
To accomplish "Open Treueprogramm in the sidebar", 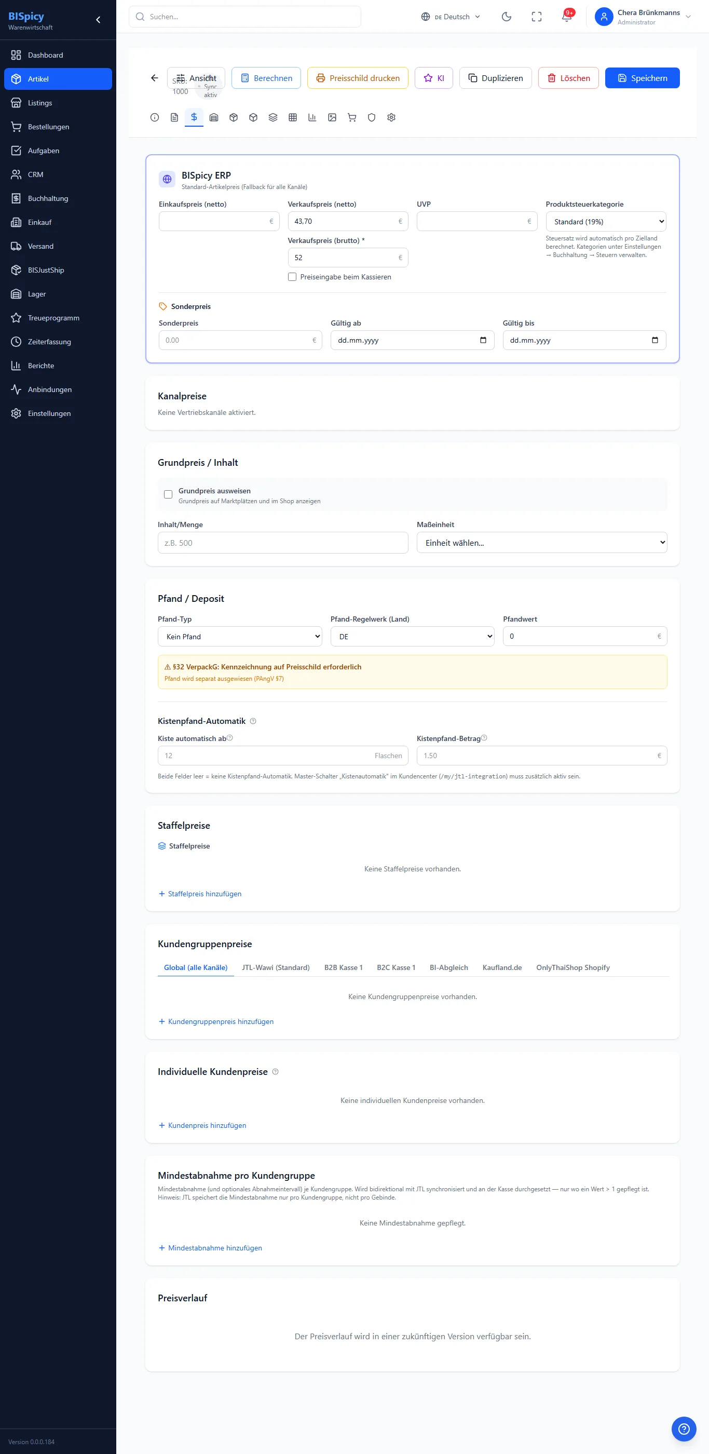I will coord(58,318).
